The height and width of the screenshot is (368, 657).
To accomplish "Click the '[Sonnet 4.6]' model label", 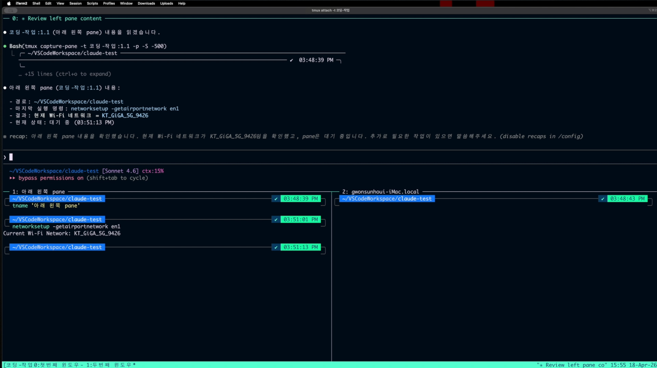I will coord(120,171).
